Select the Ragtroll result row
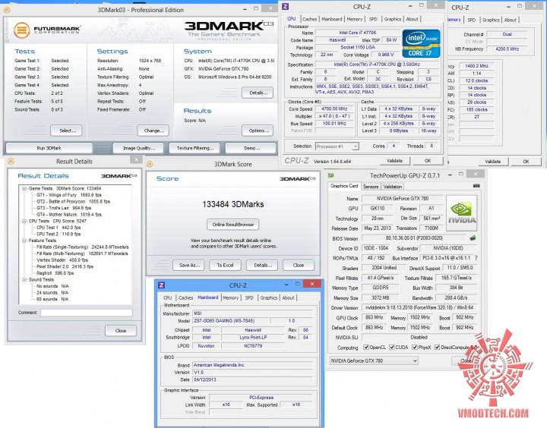 coord(55,273)
